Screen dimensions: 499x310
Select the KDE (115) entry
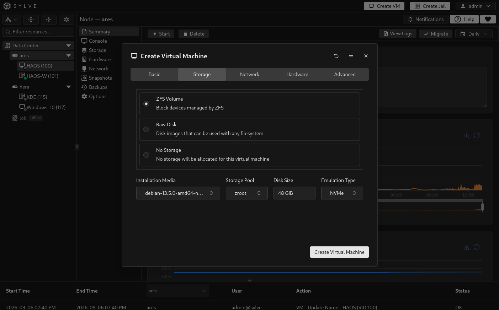click(x=46, y=97)
